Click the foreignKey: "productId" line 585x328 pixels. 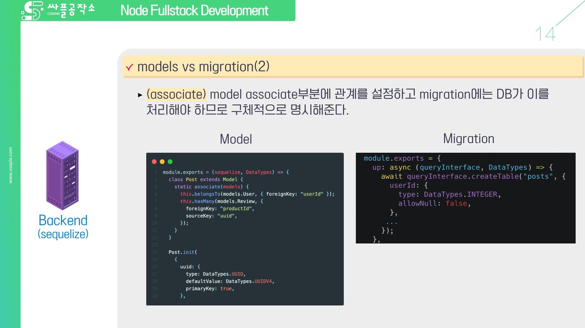tap(220, 208)
